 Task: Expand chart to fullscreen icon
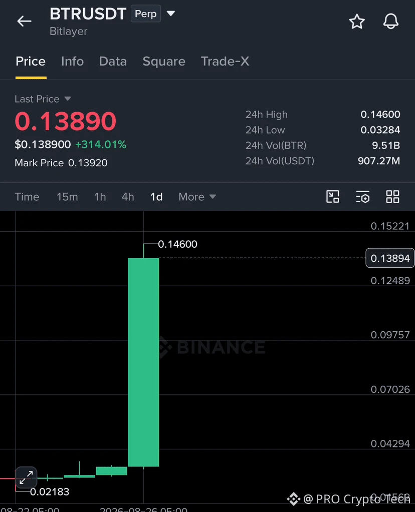[x=26, y=477]
